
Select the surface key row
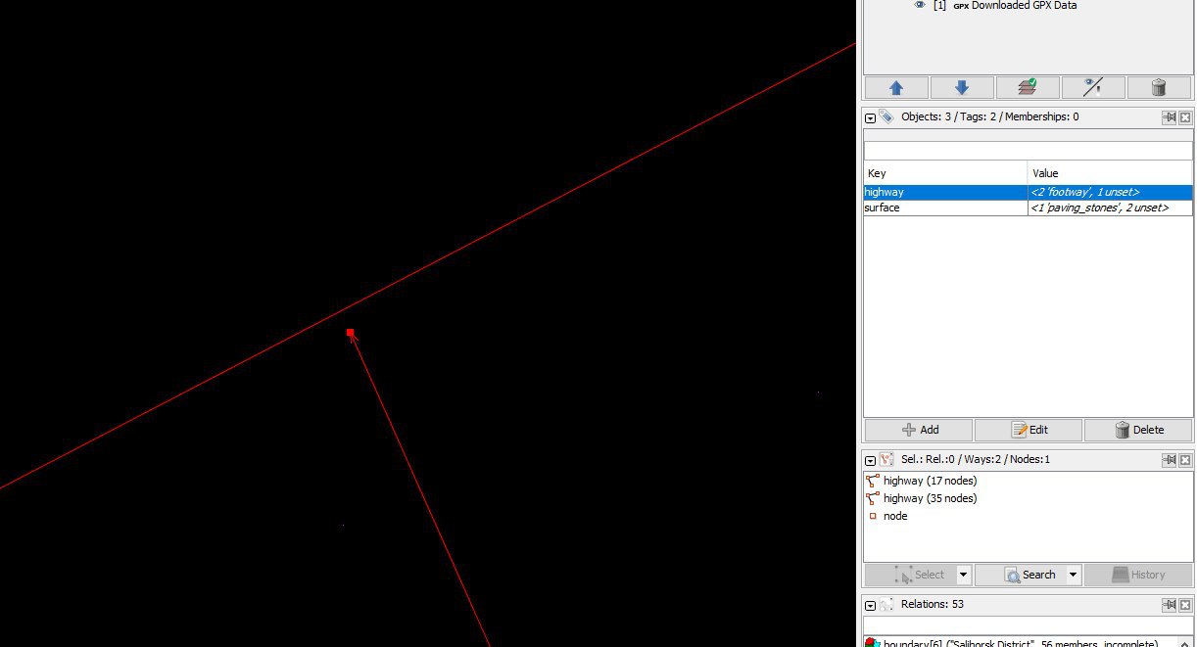pyautogui.click(x=945, y=208)
